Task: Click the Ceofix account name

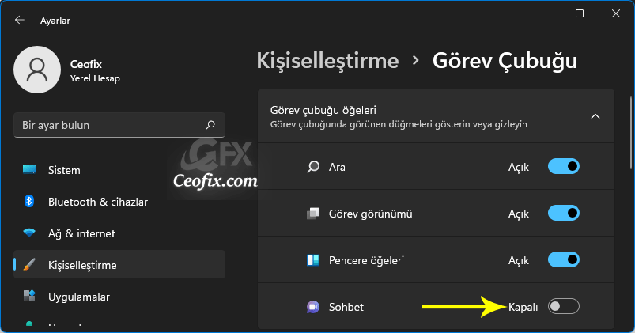Action: [x=86, y=64]
